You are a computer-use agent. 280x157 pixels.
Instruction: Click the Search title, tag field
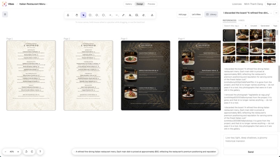point(232,26)
